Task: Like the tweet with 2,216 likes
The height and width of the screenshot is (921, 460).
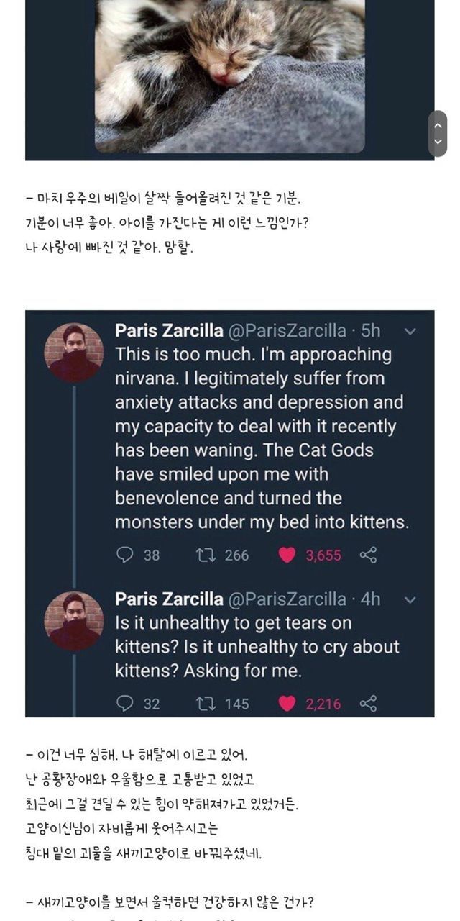Action: pos(287,703)
